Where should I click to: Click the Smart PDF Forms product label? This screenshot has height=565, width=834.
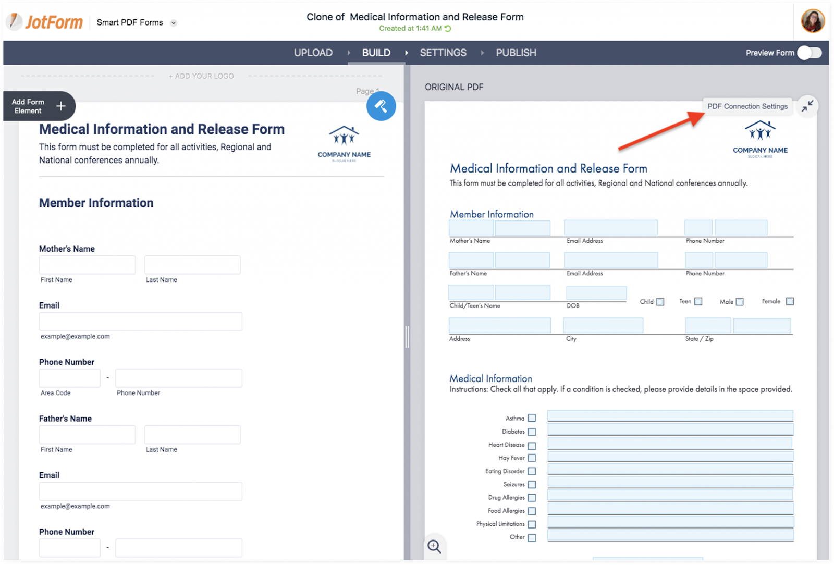[130, 22]
